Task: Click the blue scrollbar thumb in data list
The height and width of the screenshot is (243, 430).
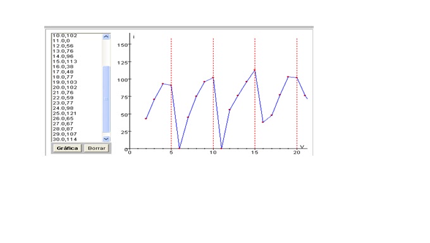Action: click(106, 99)
